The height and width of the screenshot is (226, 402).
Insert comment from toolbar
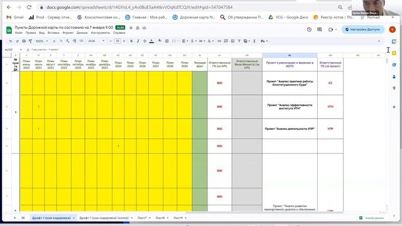pos(226,41)
